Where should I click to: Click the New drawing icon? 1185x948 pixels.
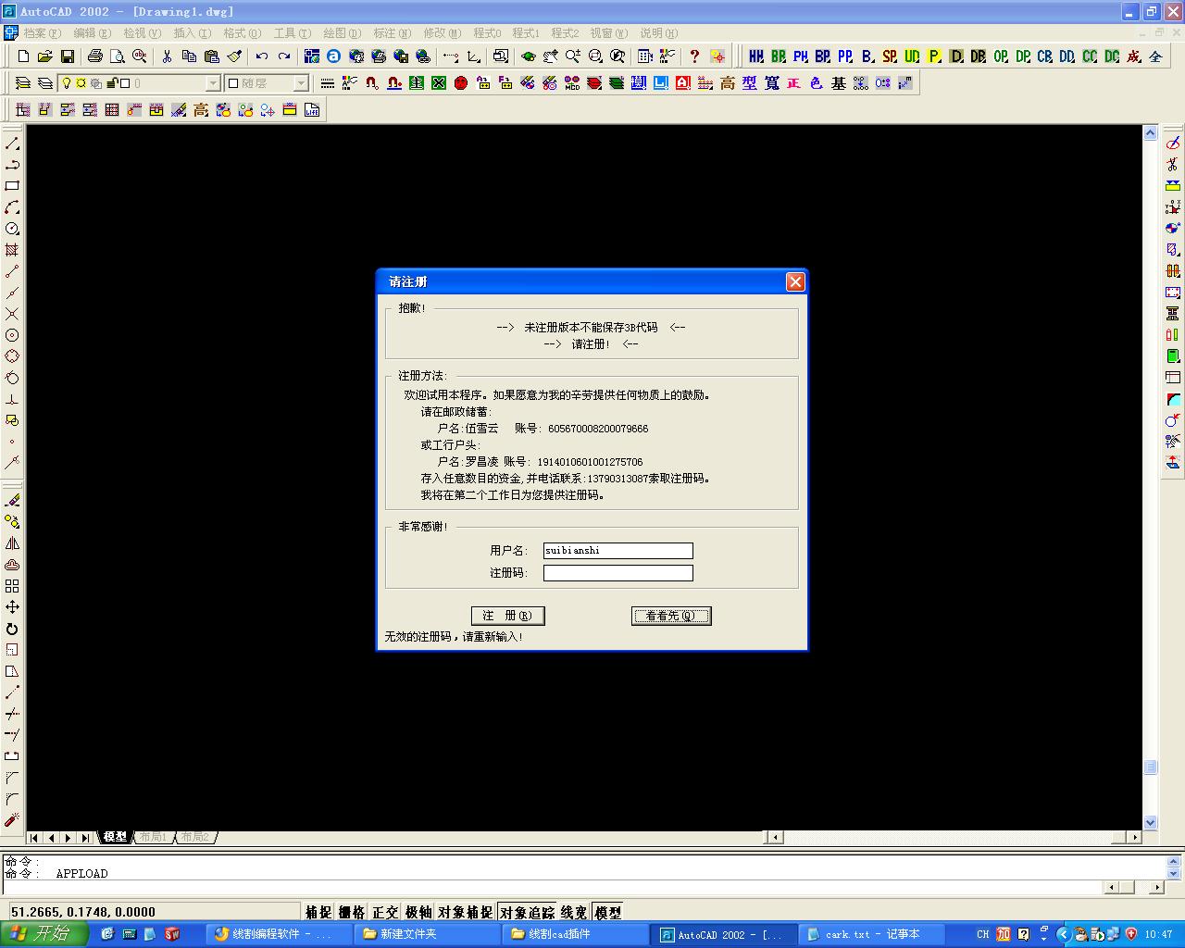pyautogui.click(x=23, y=56)
